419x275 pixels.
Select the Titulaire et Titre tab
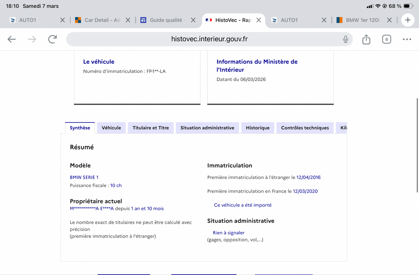point(150,128)
